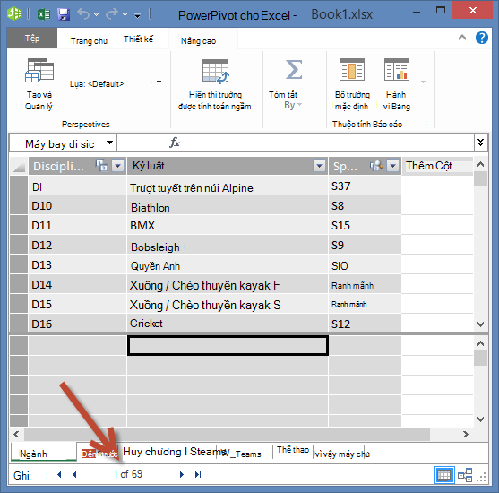Click relationship icon in Discipli... column header
Viewport: 499px width, 493px height.
click(x=102, y=166)
